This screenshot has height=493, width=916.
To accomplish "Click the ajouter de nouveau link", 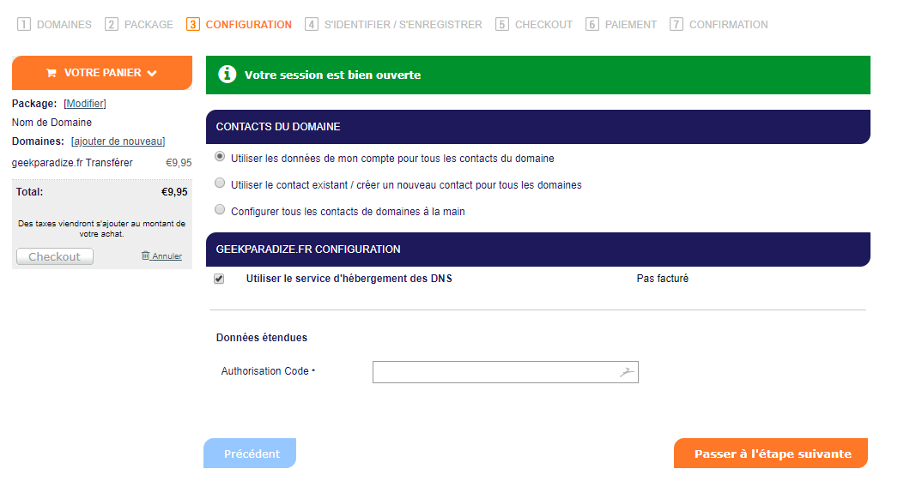I will click(x=118, y=141).
